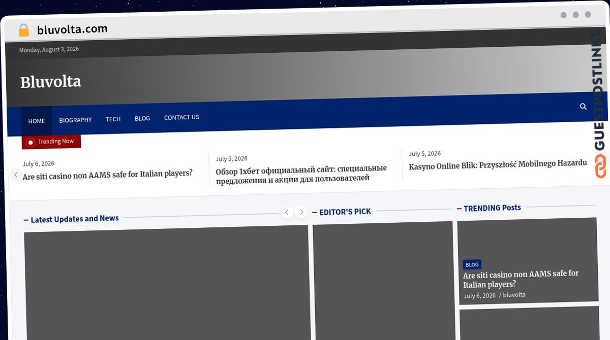Screen dimensions: 610x340
Task: Open trending ticker siti casino non AAMS headline
Action: pos(108,174)
